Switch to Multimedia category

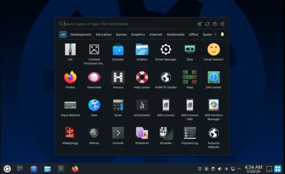(175, 34)
